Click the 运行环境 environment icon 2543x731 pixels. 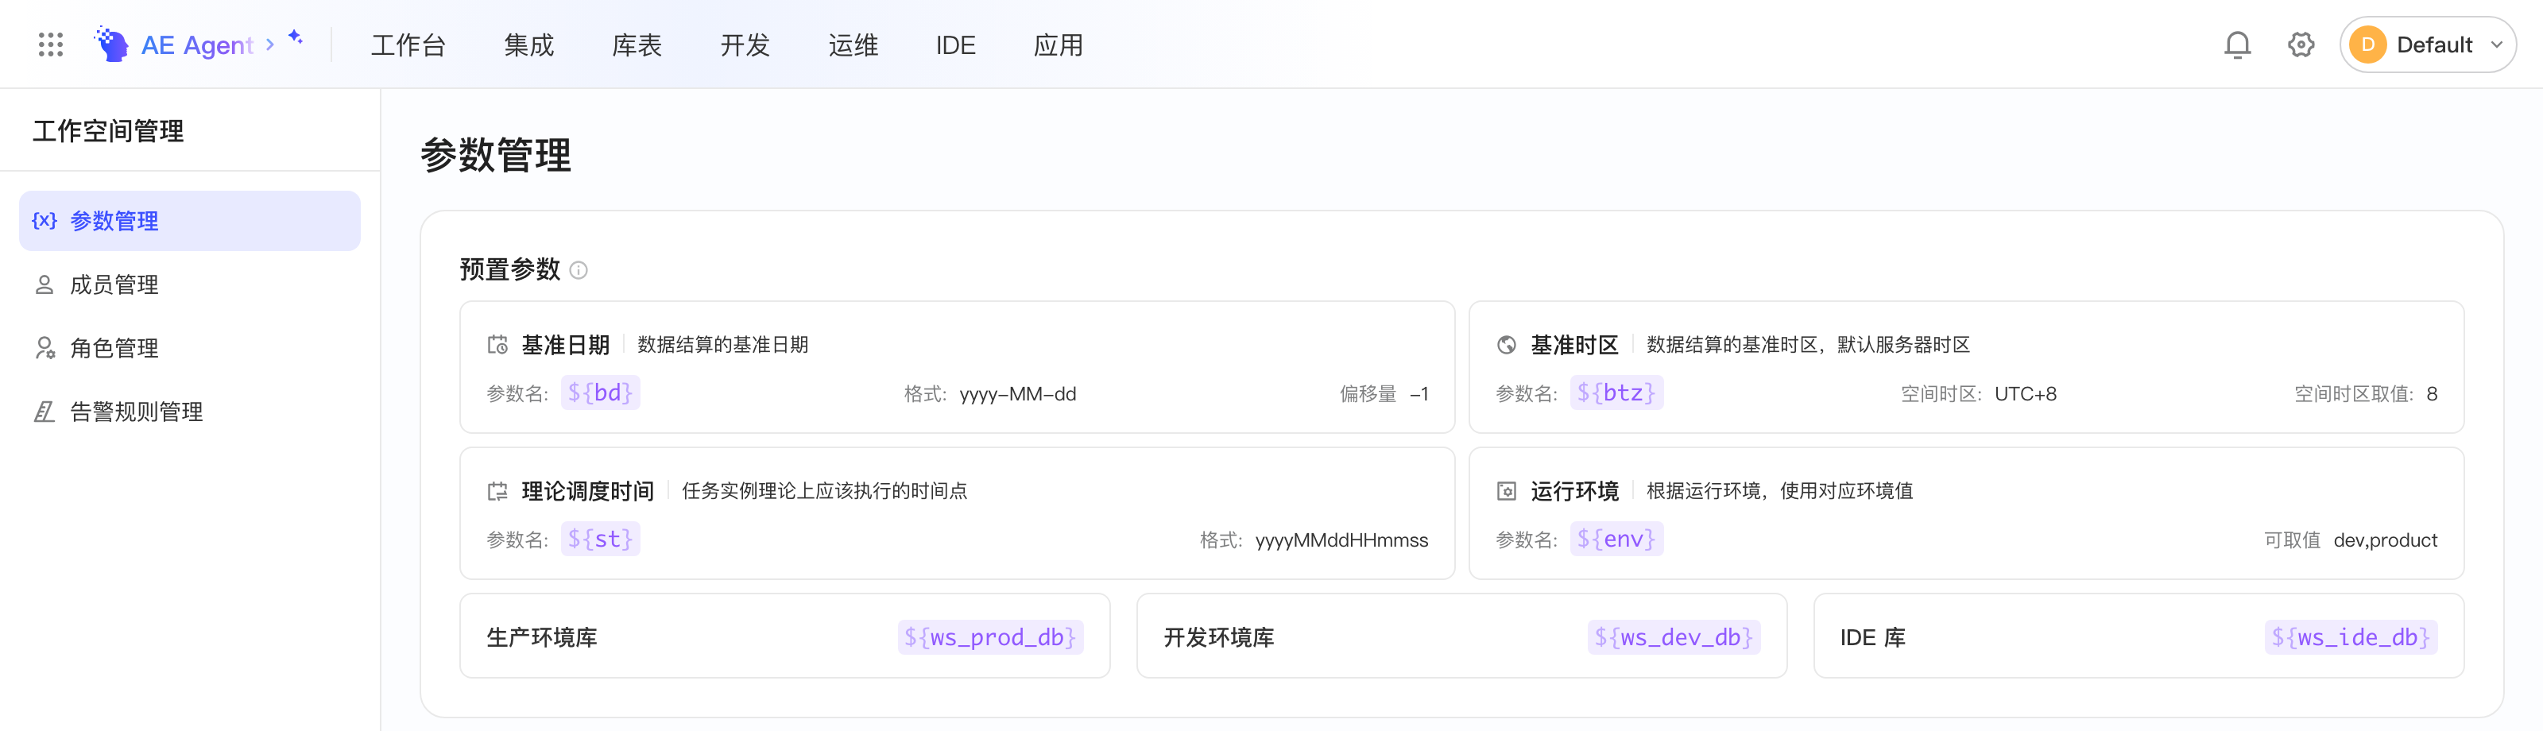point(1507,490)
